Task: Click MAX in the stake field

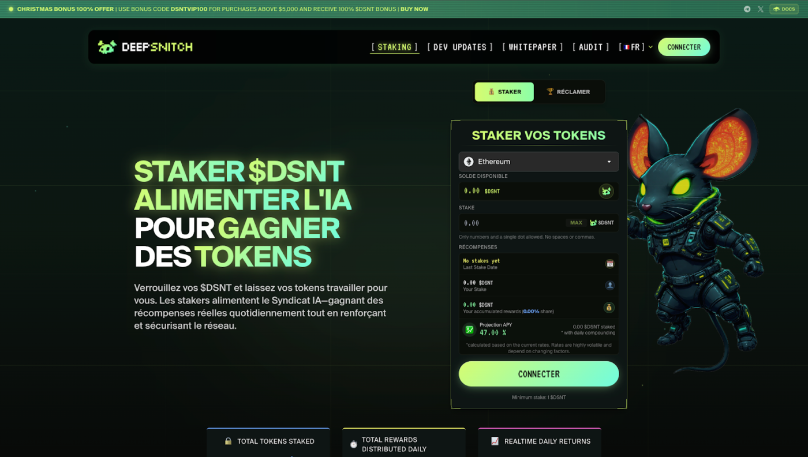Action: click(576, 223)
